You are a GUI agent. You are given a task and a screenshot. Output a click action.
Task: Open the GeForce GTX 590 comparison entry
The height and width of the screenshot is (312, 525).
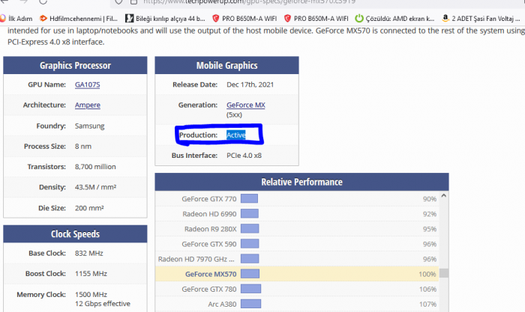(x=208, y=244)
